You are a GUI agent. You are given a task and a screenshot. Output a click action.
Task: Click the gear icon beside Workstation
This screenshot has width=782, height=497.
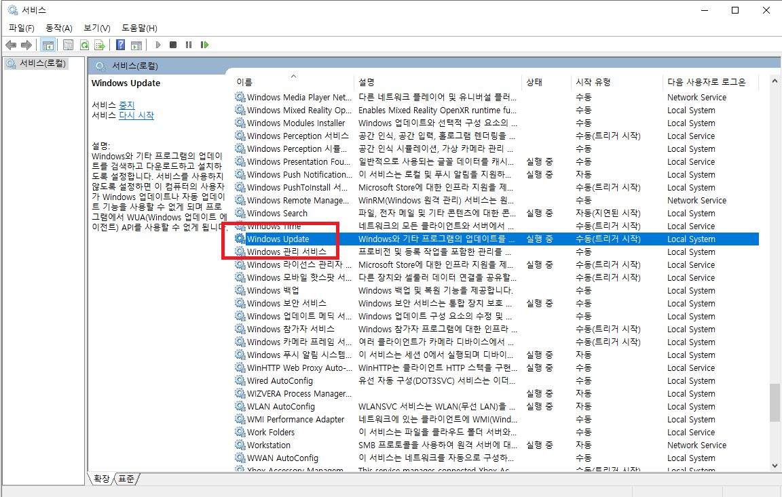point(240,445)
